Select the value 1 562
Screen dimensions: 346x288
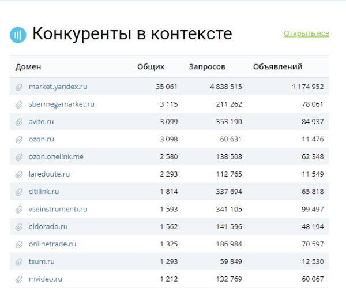click(169, 226)
